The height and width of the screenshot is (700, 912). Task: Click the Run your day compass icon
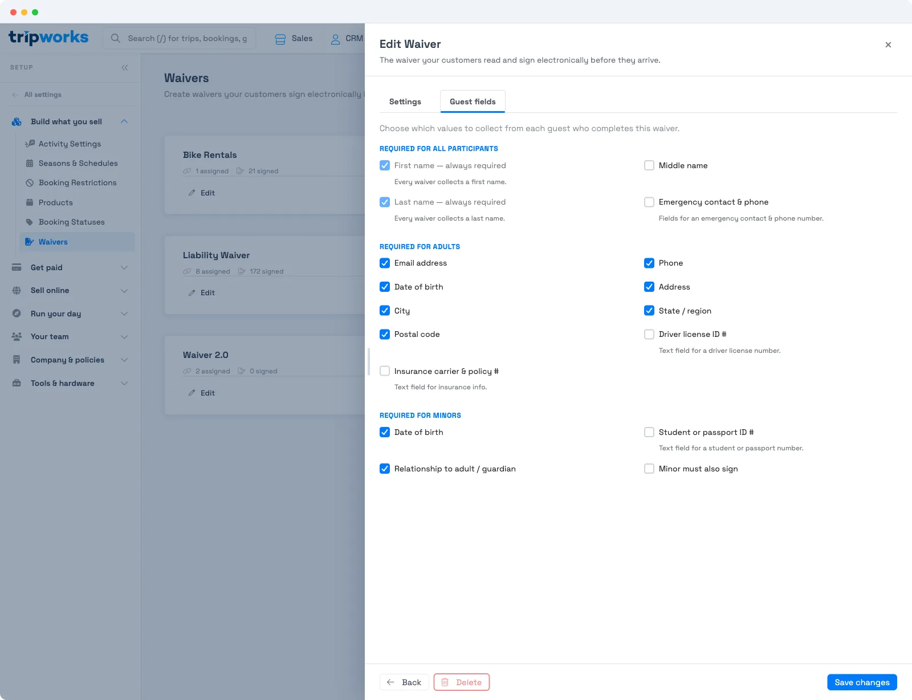[17, 314]
